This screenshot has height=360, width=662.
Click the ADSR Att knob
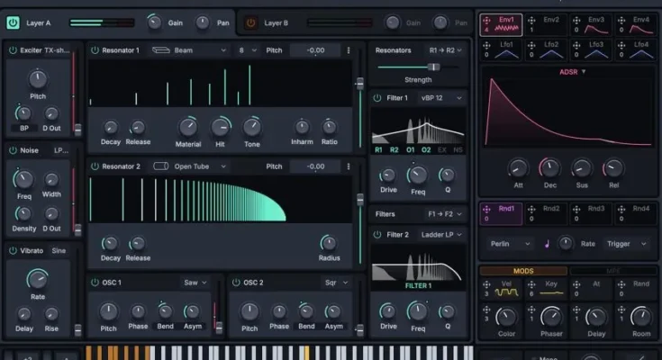pyautogui.click(x=518, y=169)
